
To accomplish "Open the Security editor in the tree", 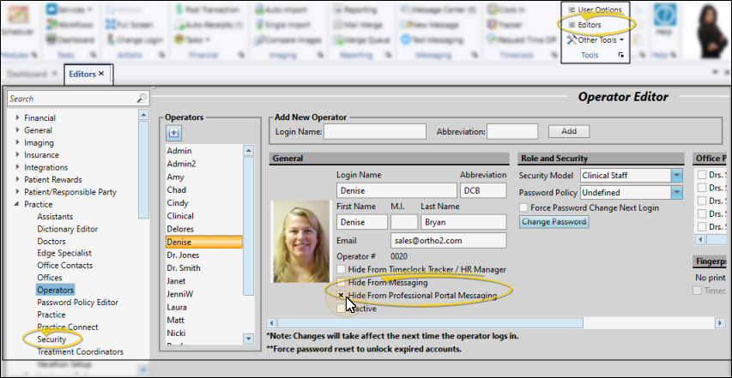I will pyautogui.click(x=51, y=339).
